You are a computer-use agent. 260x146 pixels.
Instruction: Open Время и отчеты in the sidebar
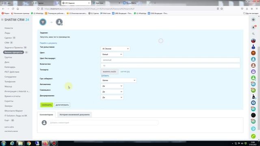pyautogui.click(x=12, y=96)
